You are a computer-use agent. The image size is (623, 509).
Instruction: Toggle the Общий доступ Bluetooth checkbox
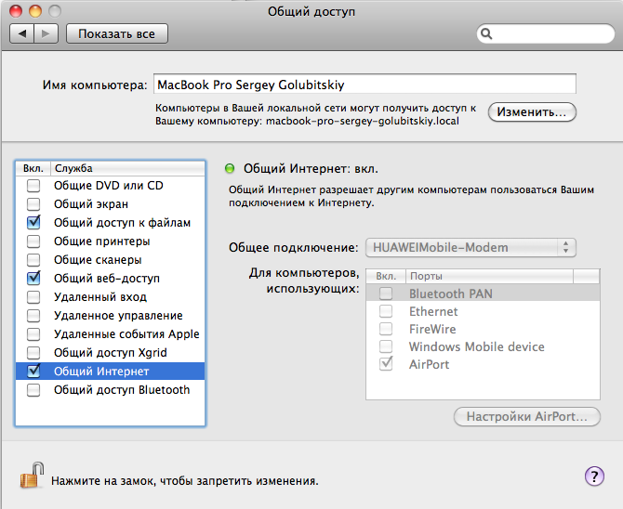pyautogui.click(x=33, y=390)
